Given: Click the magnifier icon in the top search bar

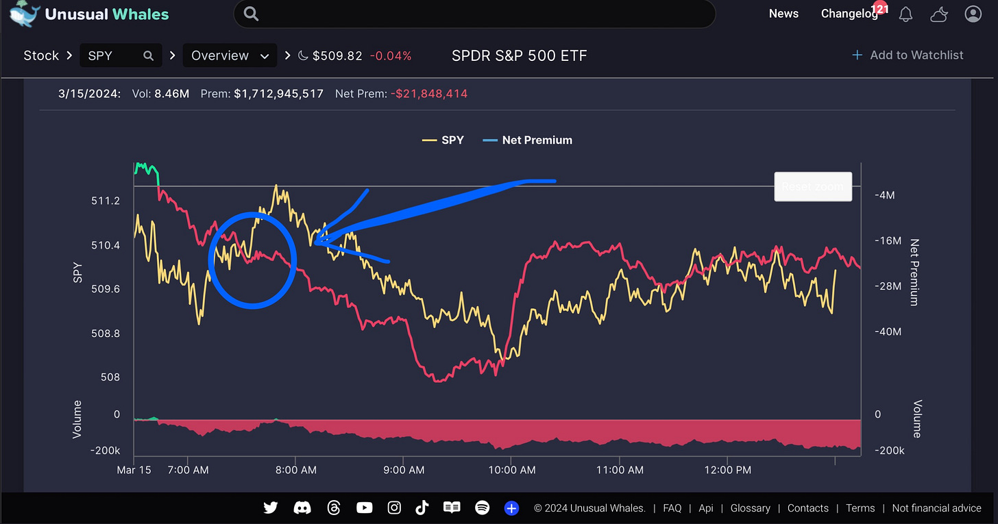Looking at the screenshot, I should [x=252, y=14].
